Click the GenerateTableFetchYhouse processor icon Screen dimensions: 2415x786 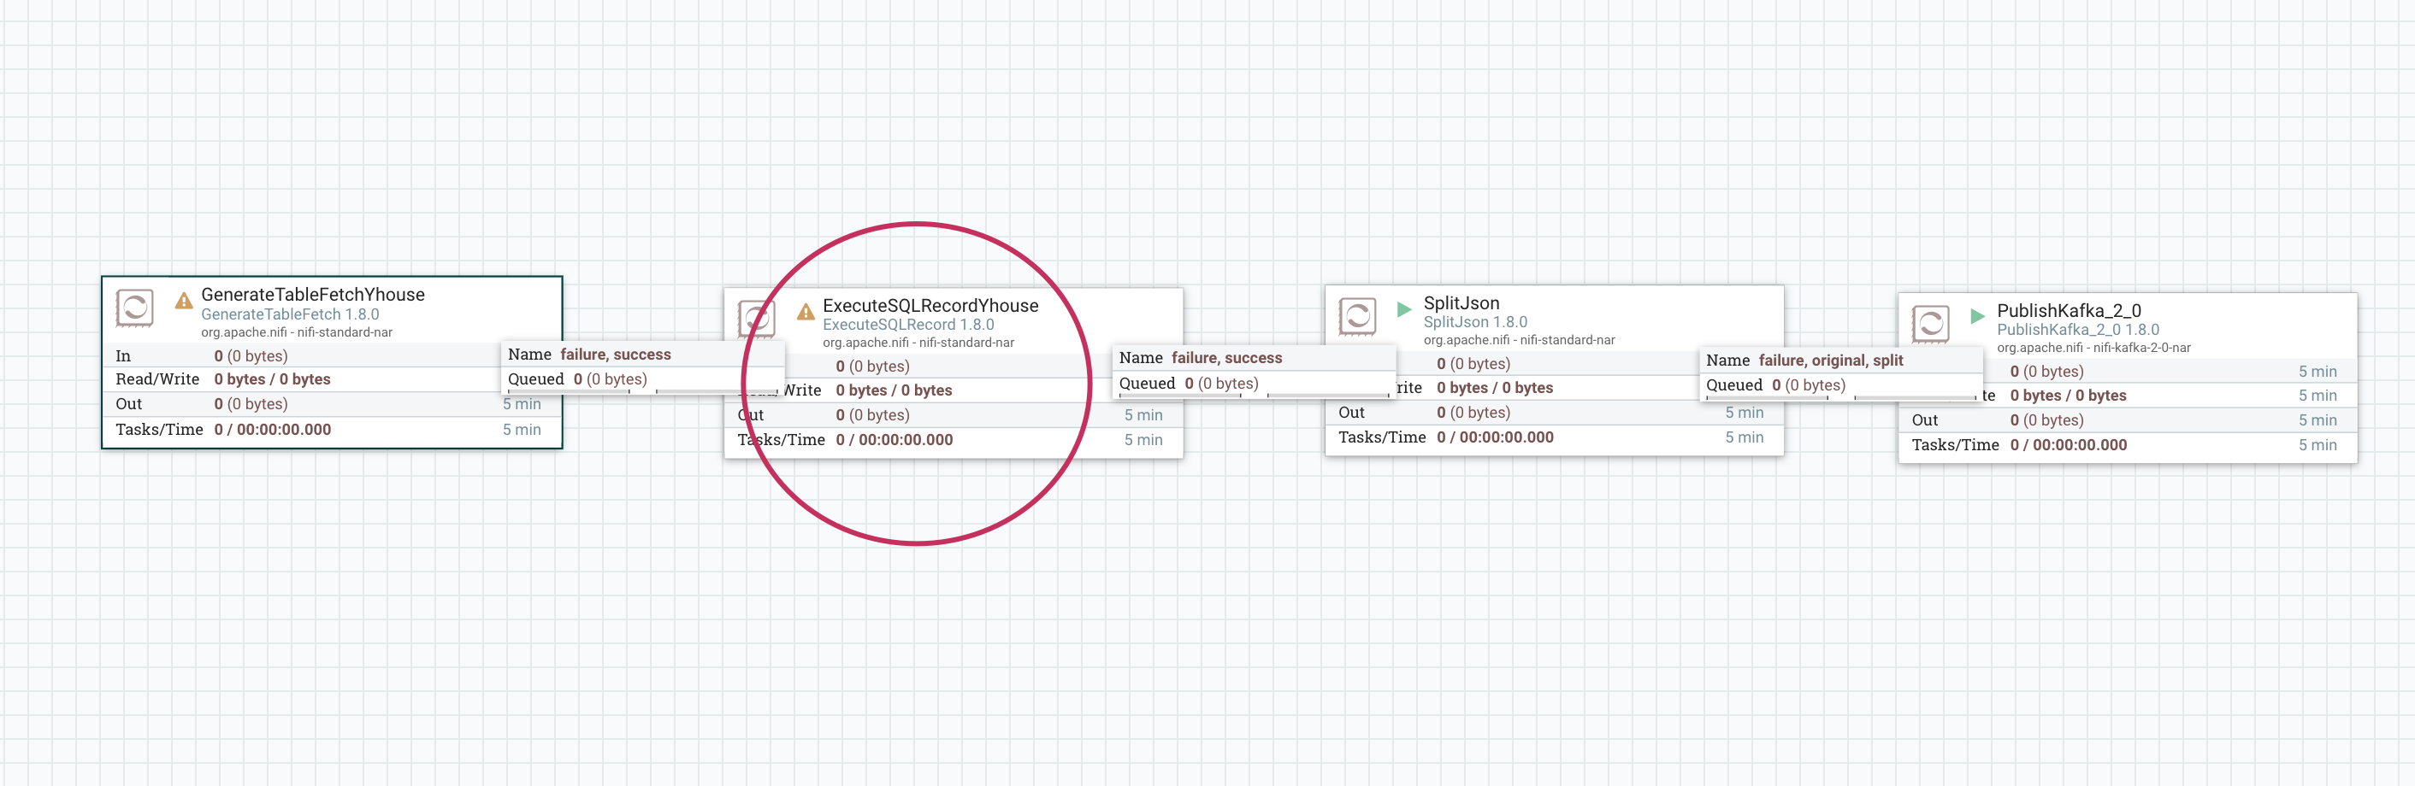(134, 308)
